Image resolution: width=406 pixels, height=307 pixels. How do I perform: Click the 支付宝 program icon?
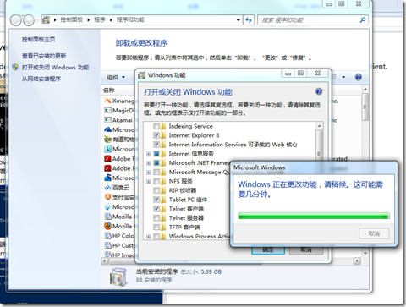pos(107,197)
